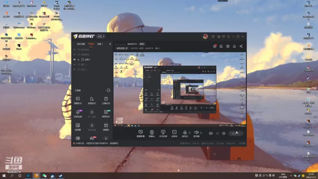The width and height of the screenshot is (318, 179).
Task: Add 直播屏幕 screen capture source
Action: coord(141,134)
